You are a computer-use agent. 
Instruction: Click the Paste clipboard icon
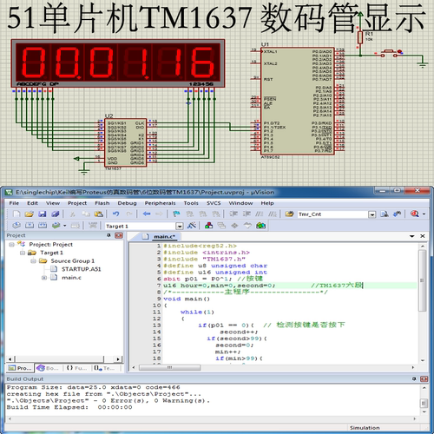99,214
